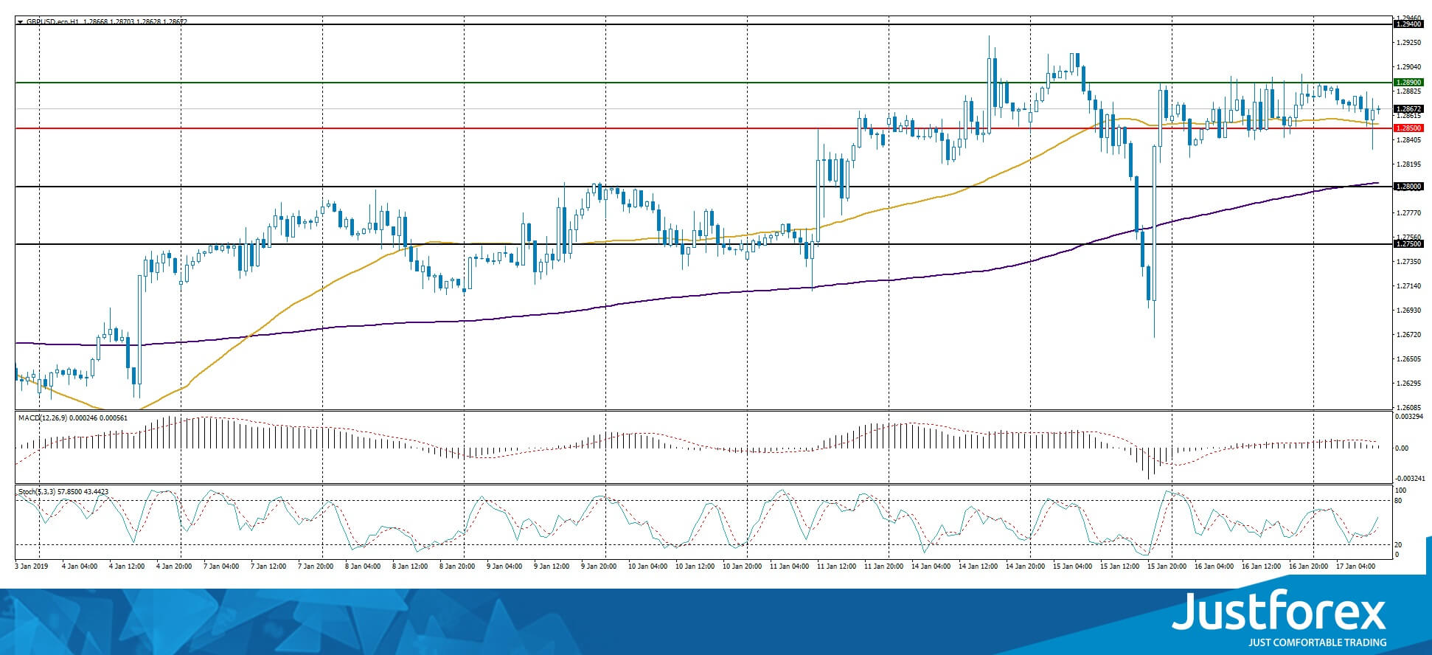This screenshot has height=655, width=1432.
Task: Click the 1.28405 price scale value
Action: (x=1408, y=140)
